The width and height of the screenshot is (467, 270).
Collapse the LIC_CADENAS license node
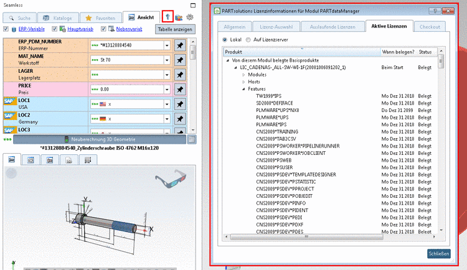point(235,68)
